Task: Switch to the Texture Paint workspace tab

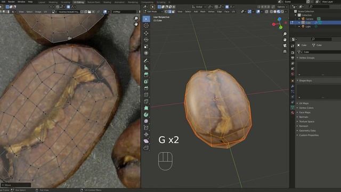Action: pos(94,2)
